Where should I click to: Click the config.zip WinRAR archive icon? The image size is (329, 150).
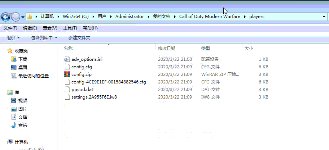point(67,74)
